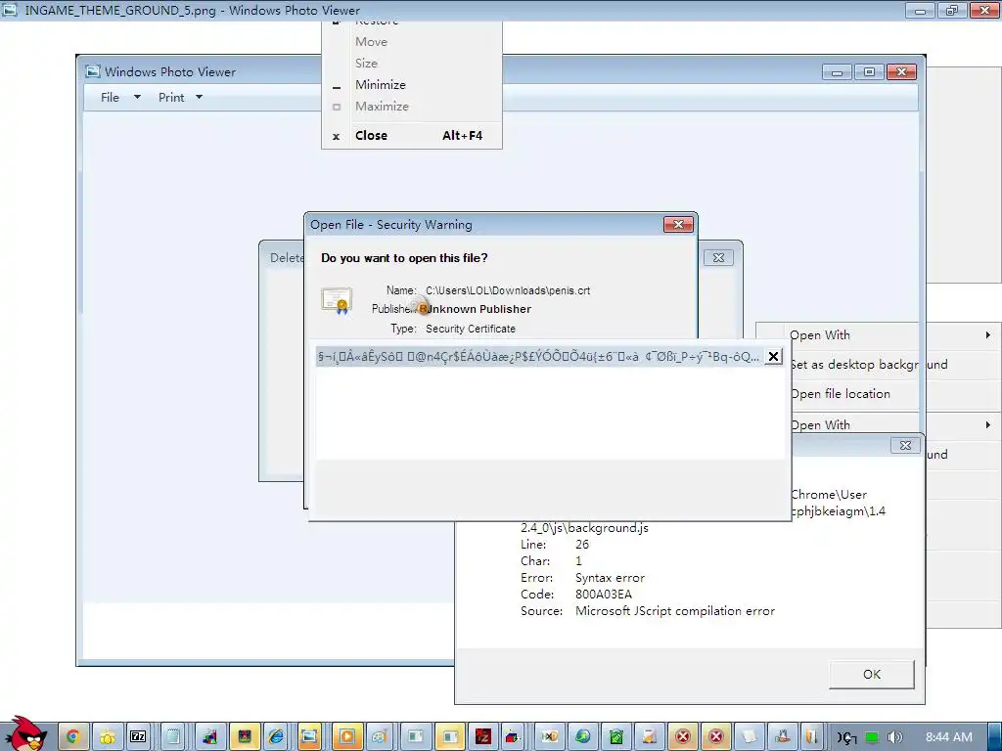Choose Set as desktop background
The image size is (1002, 751).
[x=869, y=365]
